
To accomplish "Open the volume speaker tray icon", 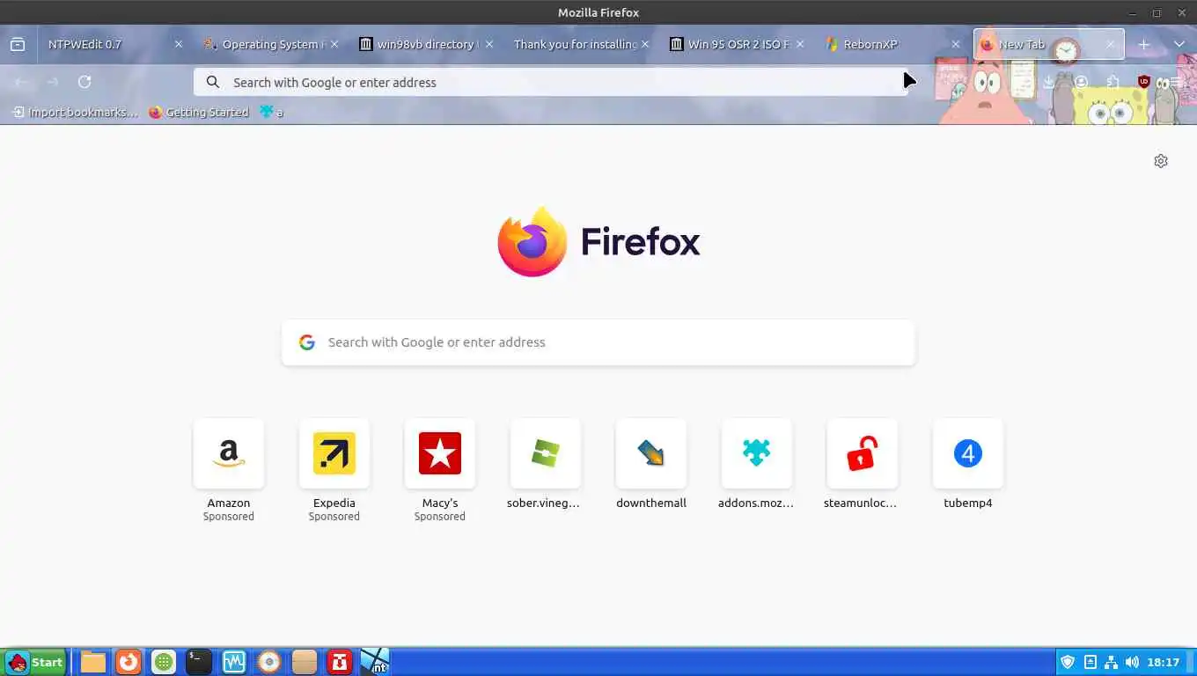I will click(x=1132, y=662).
